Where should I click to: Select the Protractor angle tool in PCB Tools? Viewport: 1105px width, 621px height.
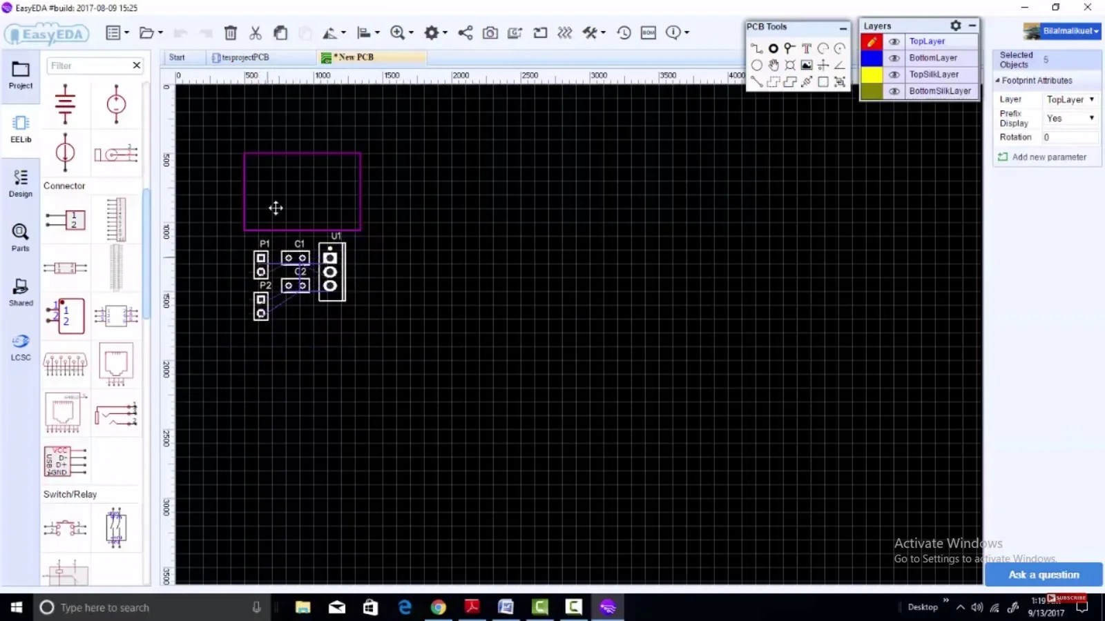(x=839, y=65)
